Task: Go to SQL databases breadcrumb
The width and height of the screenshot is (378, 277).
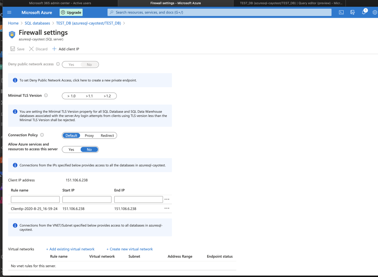Action: pyautogui.click(x=37, y=23)
